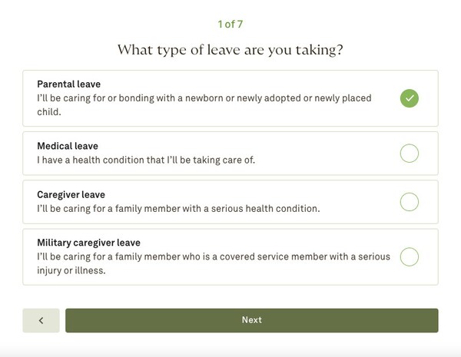Screen dimensions: 461x357
Task: Click the "Parental leave" option title
Action: 68,84
